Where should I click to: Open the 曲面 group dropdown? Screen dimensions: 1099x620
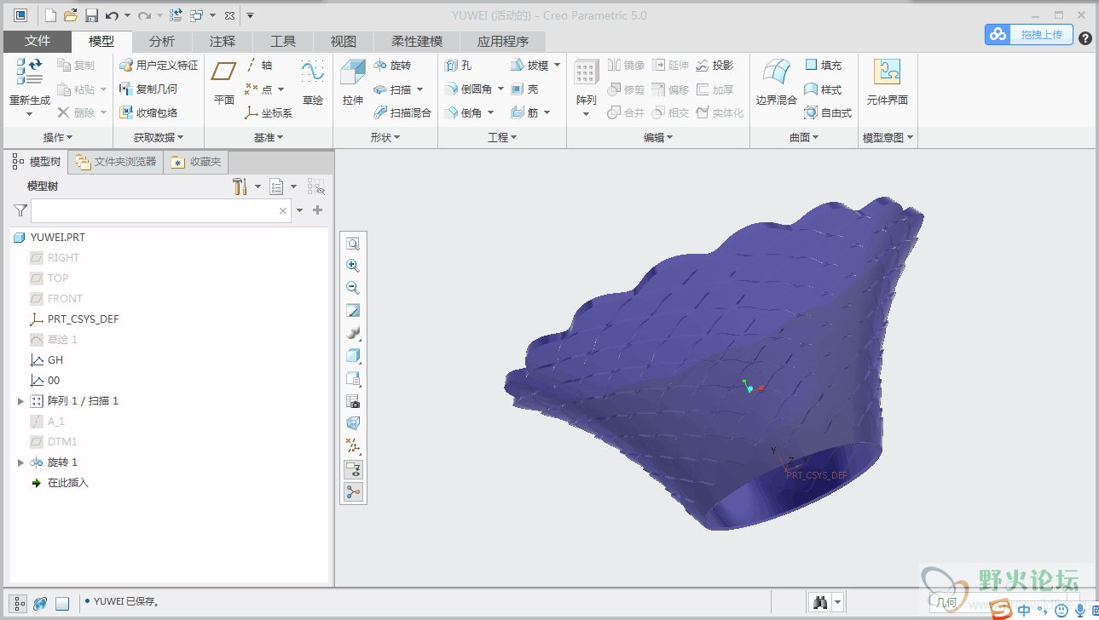(804, 137)
